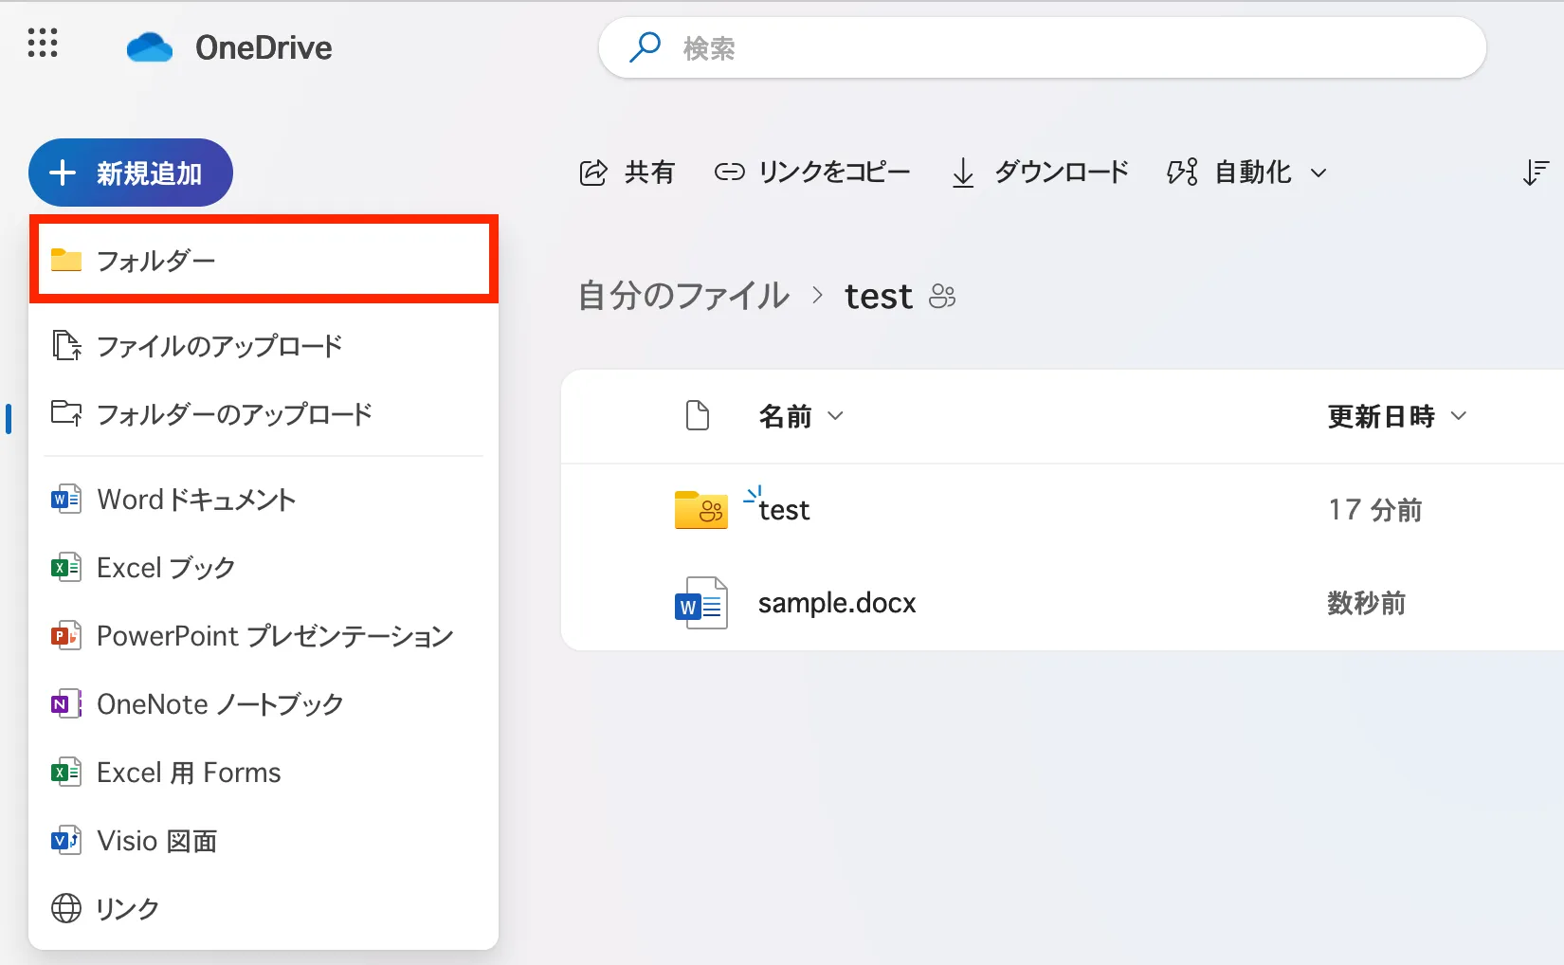Open the 名前 column sort dropdown
Viewport: 1564px width, 965px height.
click(x=835, y=416)
